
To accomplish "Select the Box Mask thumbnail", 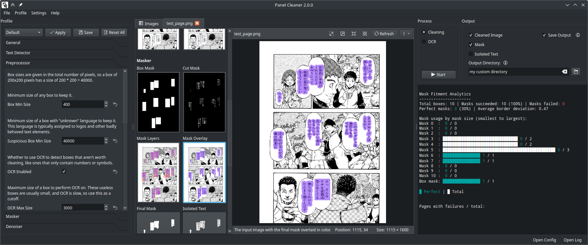I will coord(158,102).
